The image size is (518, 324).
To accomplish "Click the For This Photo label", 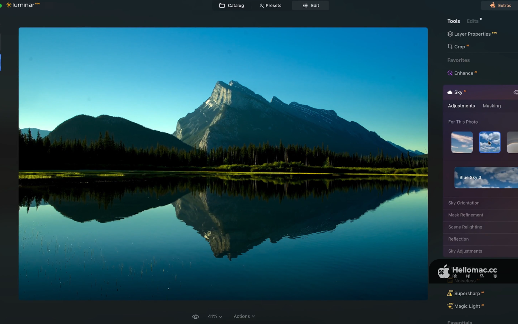I will (x=463, y=122).
